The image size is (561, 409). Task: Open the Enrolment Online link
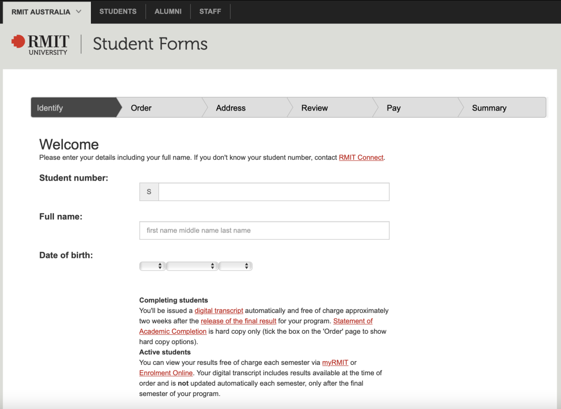point(166,373)
